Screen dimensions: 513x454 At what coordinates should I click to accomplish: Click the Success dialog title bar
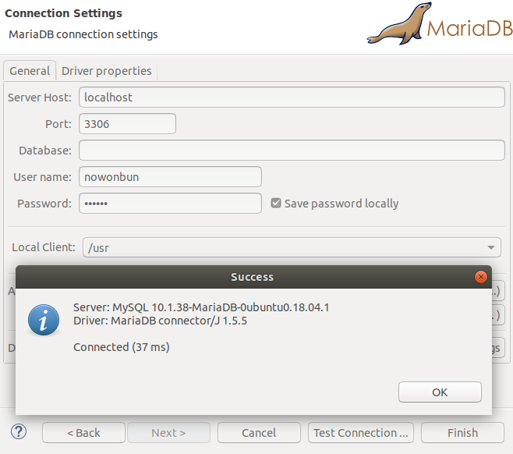[x=252, y=277]
